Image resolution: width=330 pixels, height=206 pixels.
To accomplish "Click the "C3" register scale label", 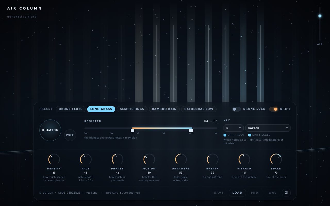I will (x=112, y=133).
